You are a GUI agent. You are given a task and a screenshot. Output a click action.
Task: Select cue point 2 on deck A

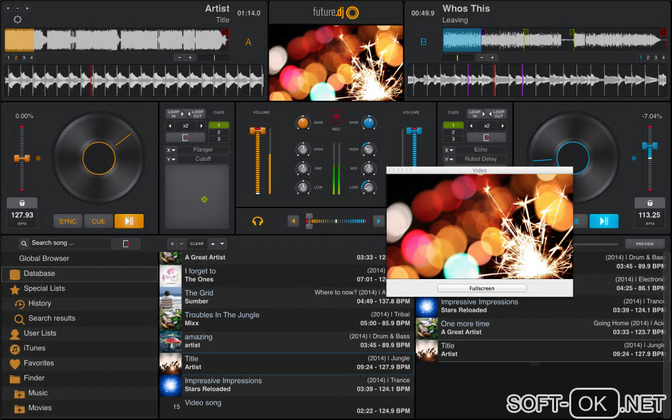pos(219,132)
